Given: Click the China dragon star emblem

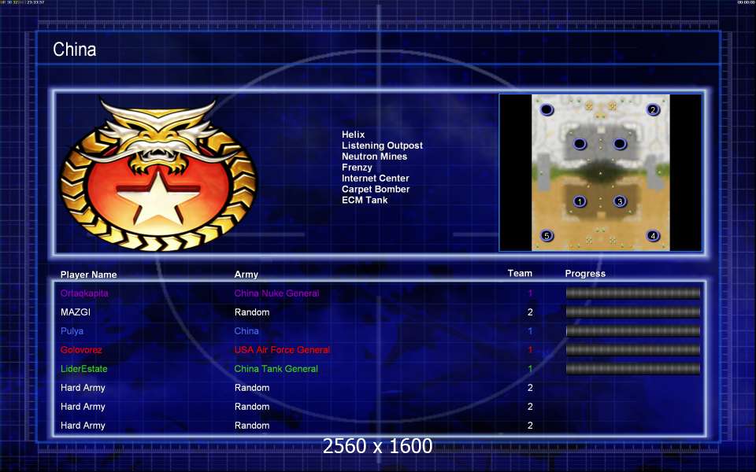Looking at the screenshot, I should click(x=158, y=175).
